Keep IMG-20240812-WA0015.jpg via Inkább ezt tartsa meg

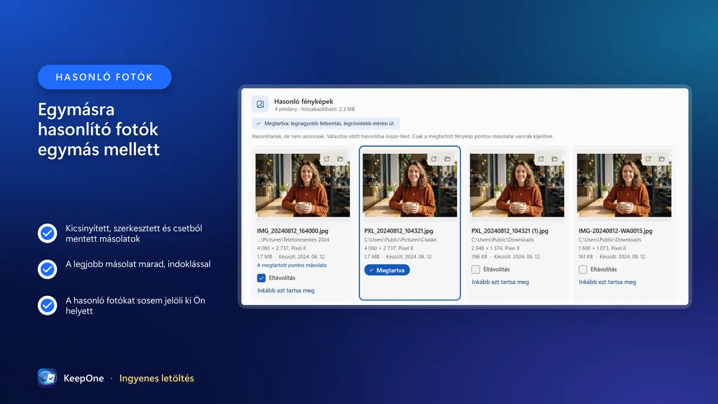click(x=607, y=282)
